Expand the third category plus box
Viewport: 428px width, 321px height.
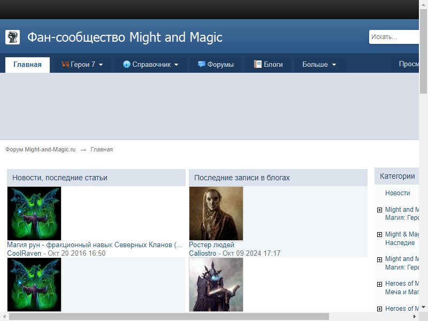coord(379,259)
